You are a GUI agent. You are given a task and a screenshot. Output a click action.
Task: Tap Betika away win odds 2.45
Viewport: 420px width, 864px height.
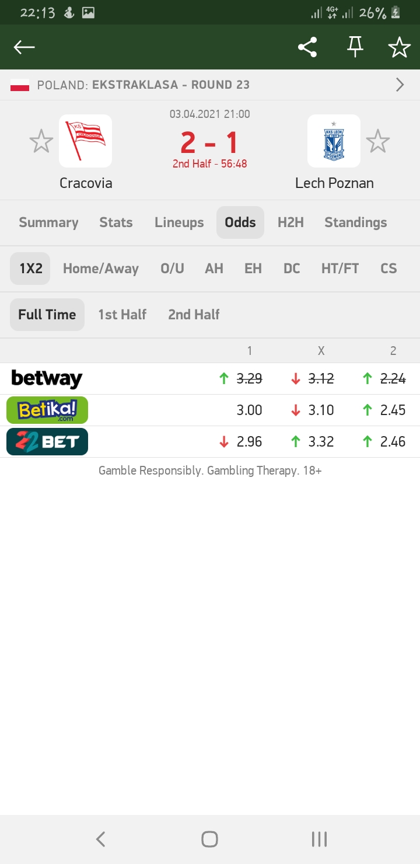tap(393, 410)
